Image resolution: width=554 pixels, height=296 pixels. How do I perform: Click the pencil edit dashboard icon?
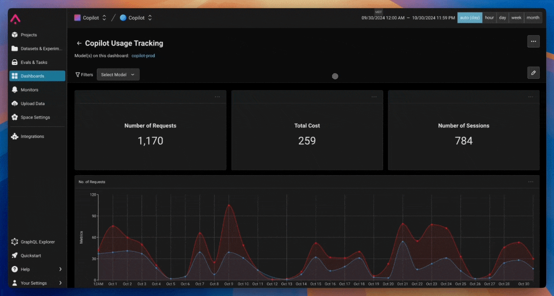(x=533, y=73)
